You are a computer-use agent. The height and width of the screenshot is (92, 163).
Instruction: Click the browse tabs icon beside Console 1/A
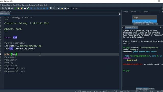[123, 27]
